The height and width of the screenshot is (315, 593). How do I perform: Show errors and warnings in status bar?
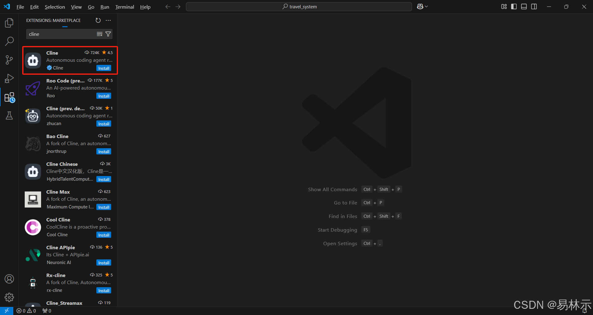[x=26, y=311]
